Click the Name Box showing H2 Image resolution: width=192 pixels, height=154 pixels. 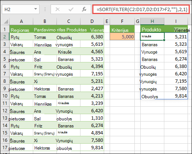click(x=21, y=9)
